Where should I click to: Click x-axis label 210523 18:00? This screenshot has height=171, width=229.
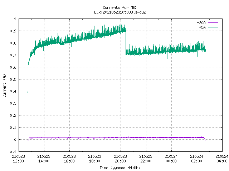(94, 159)
